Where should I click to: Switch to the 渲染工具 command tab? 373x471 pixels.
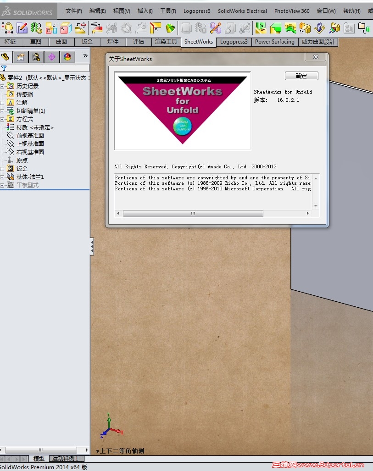tap(166, 42)
